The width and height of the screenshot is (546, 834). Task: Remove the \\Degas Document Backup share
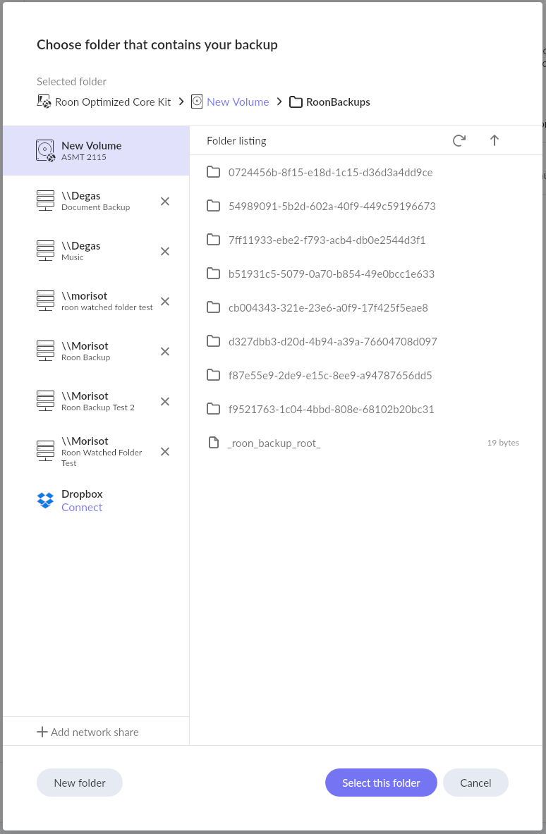165,201
